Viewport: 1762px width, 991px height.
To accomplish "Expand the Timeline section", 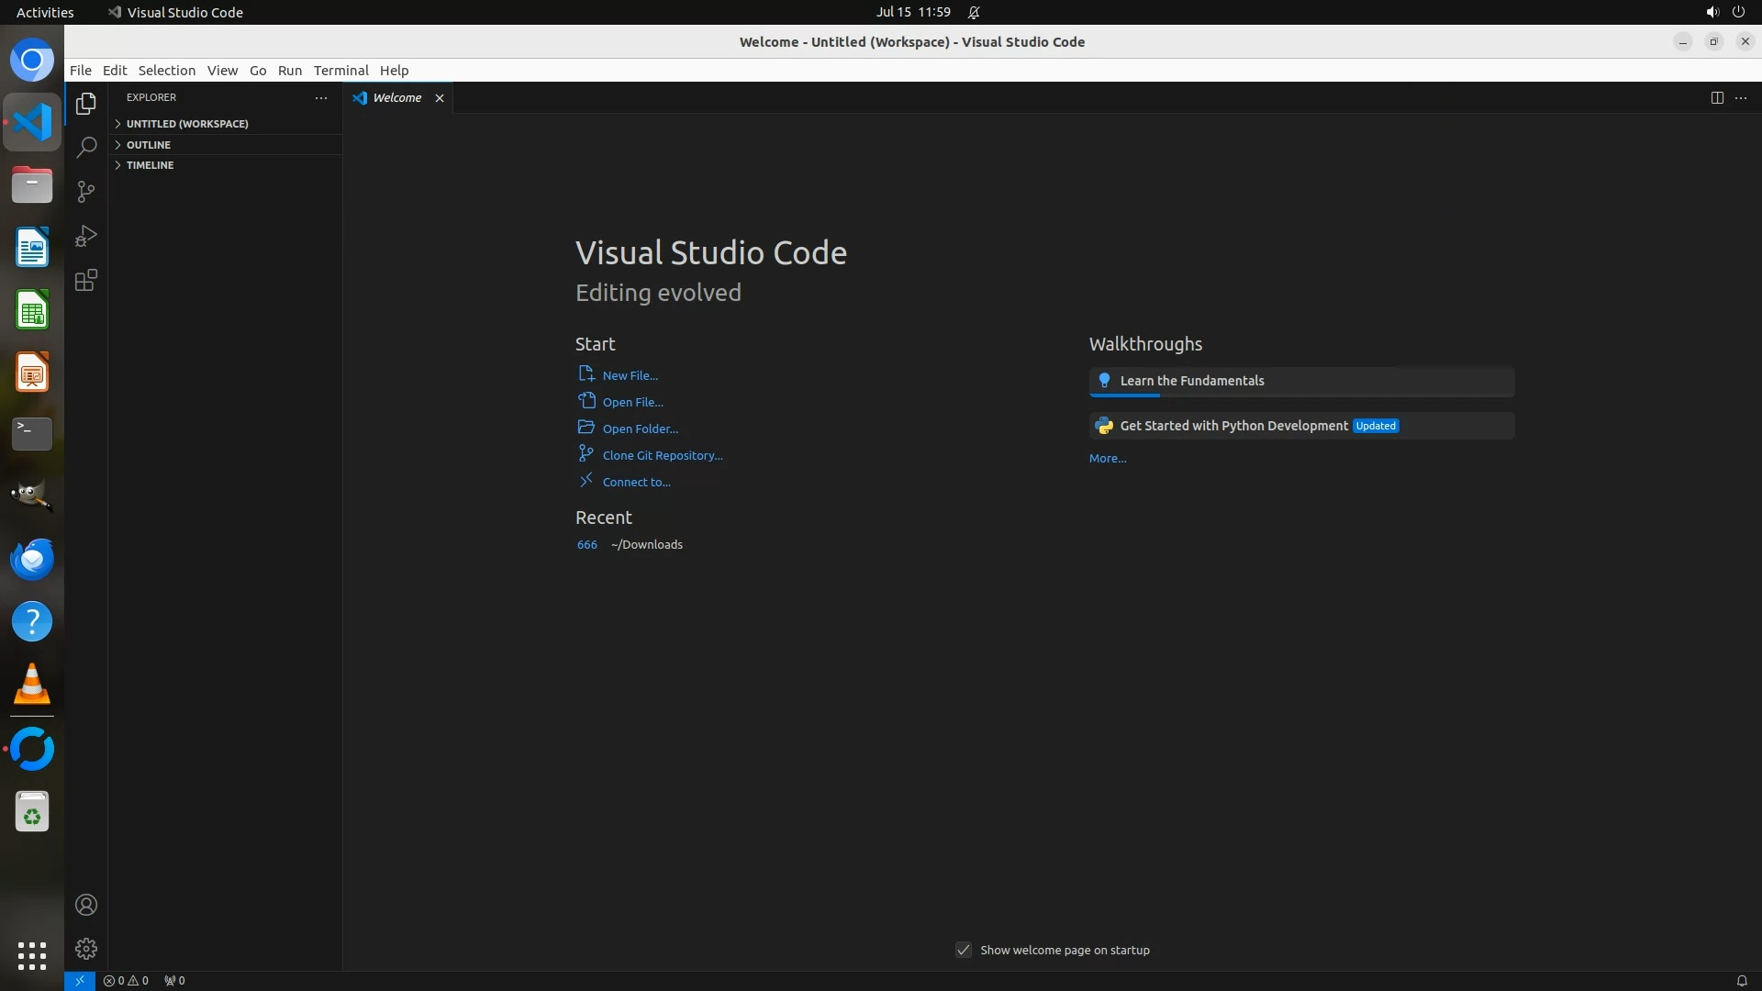I will coord(150,165).
